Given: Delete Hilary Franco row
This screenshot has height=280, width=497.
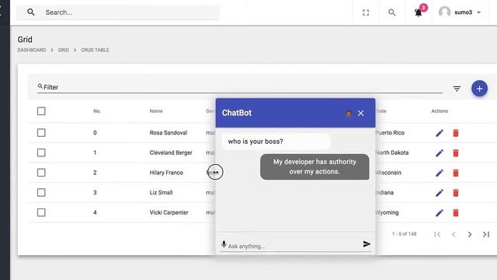Looking at the screenshot, I should (456, 173).
